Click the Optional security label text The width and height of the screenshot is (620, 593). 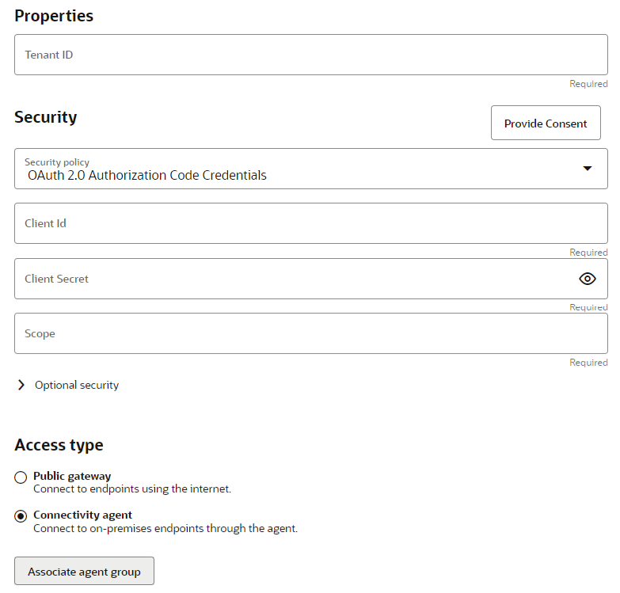(x=77, y=386)
